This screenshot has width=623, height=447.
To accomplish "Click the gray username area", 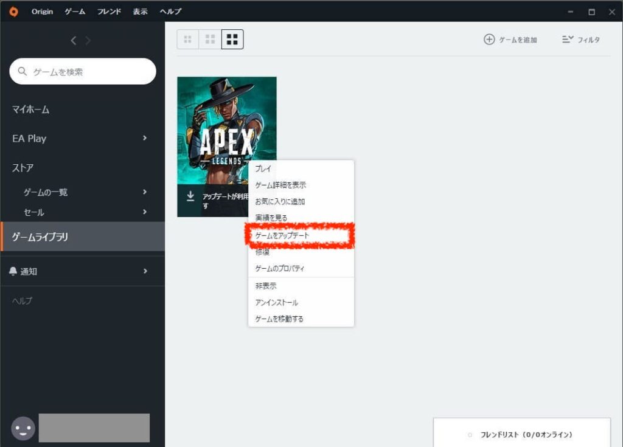I will pos(94,428).
